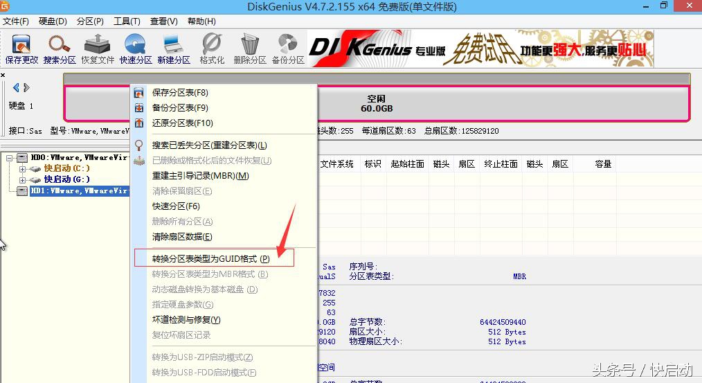Open the 硬盘(D) menu
702x383 pixels.
pyautogui.click(x=53, y=21)
